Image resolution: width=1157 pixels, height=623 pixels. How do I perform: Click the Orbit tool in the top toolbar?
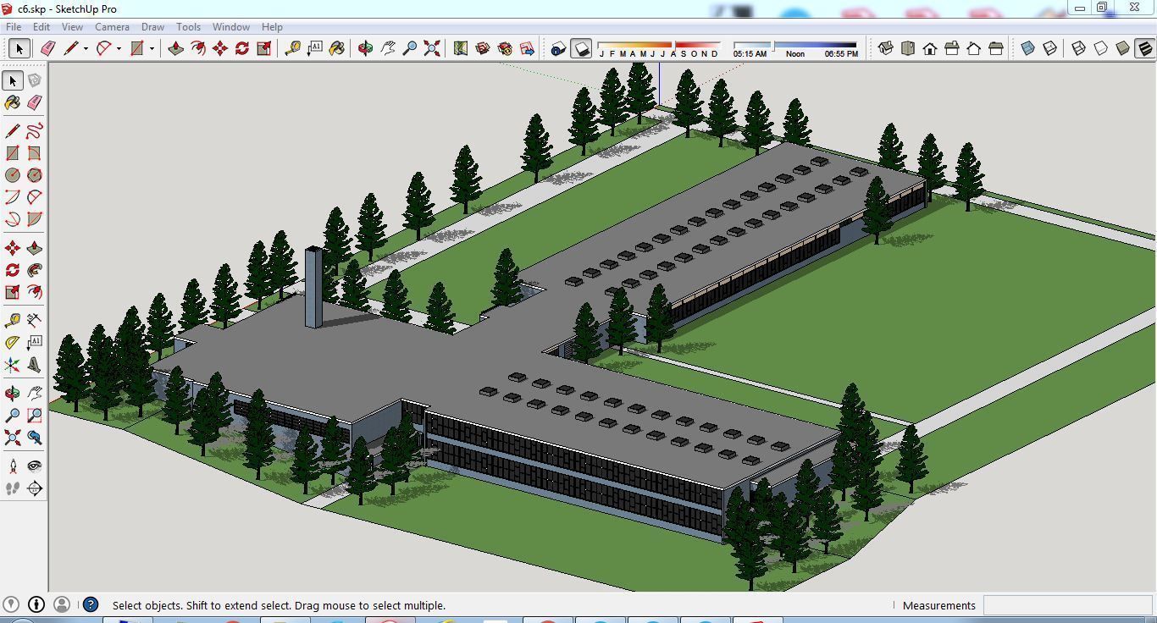(365, 48)
